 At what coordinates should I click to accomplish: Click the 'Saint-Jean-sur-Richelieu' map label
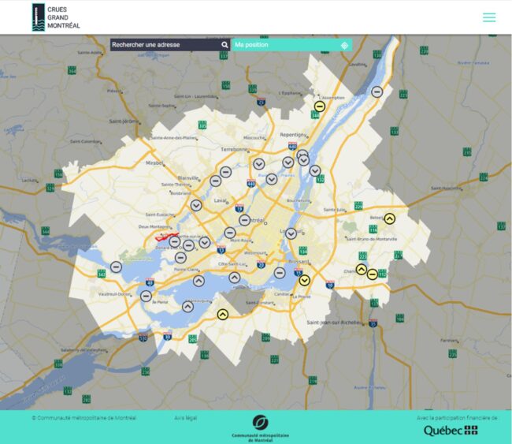click(x=333, y=323)
